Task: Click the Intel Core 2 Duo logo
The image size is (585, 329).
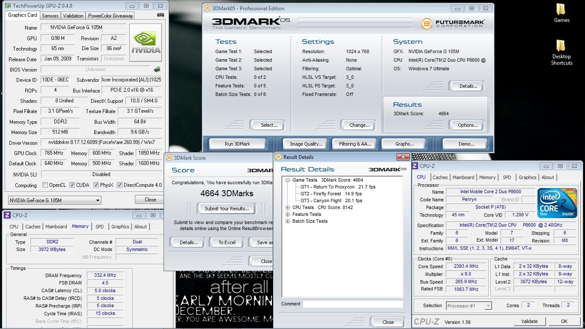Action: click(557, 203)
